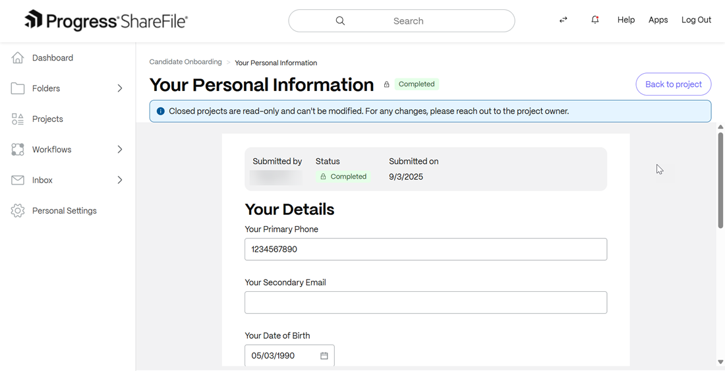
Task: Click the lock icon beside page title
Action: pos(386,84)
